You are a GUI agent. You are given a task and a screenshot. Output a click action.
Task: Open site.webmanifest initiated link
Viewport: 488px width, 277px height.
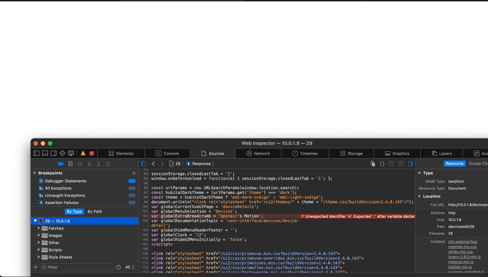click(463, 242)
